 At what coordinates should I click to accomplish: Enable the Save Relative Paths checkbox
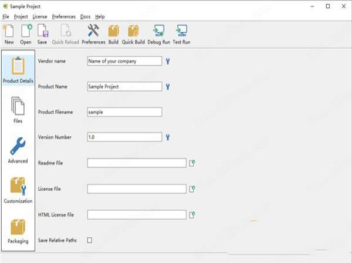tap(90, 240)
